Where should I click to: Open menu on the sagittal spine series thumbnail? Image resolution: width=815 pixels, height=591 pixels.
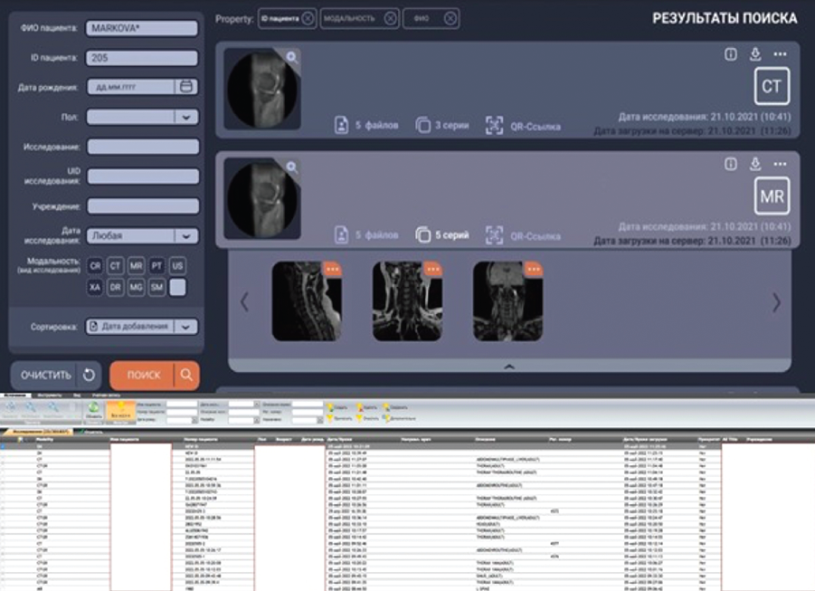(x=333, y=269)
